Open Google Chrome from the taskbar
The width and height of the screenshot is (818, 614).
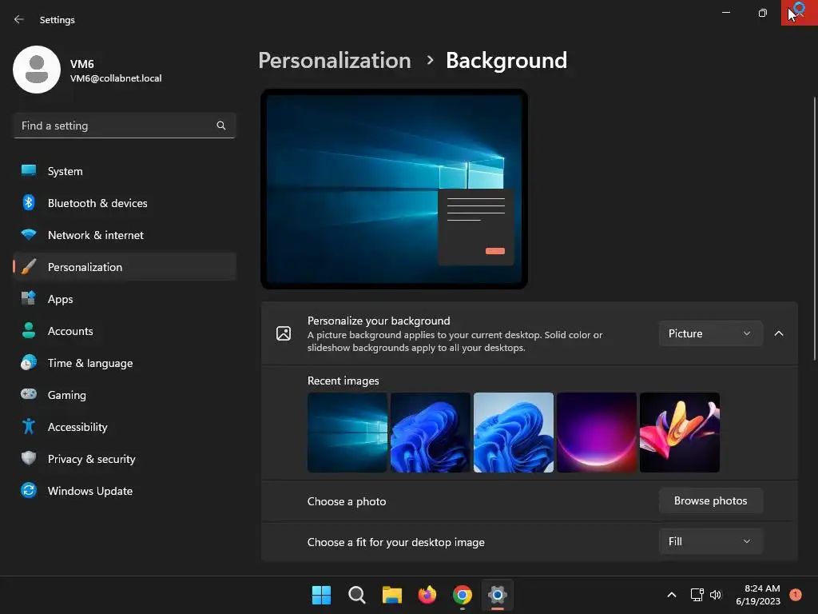click(463, 595)
